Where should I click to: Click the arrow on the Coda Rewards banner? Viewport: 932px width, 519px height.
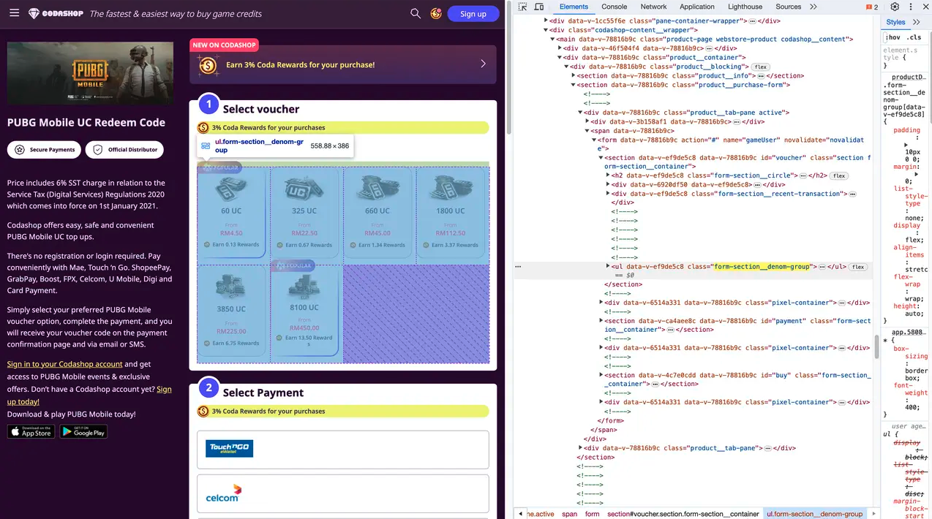(x=483, y=64)
